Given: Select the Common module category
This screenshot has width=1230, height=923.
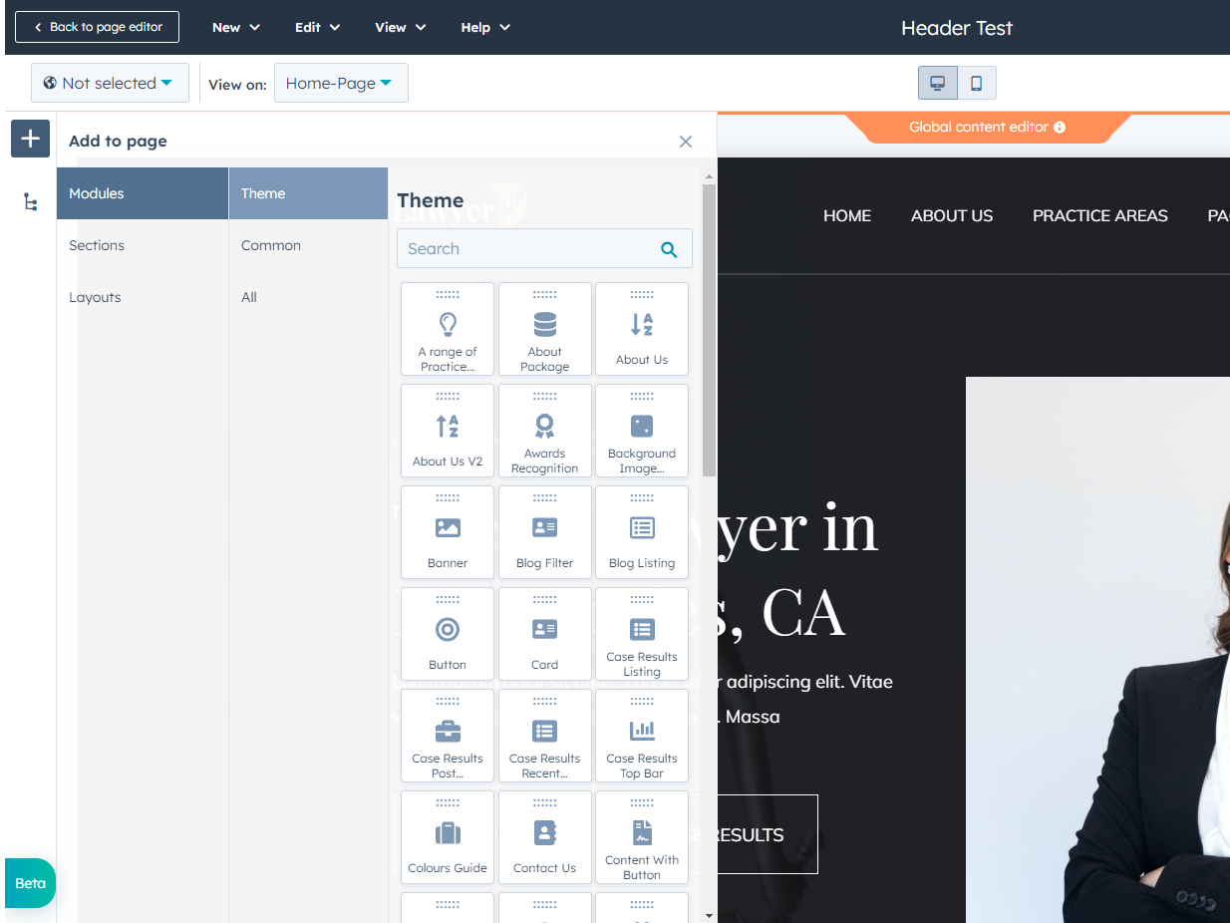Looking at the screenshot, I should pyautogui.click(x=271, y=245).
